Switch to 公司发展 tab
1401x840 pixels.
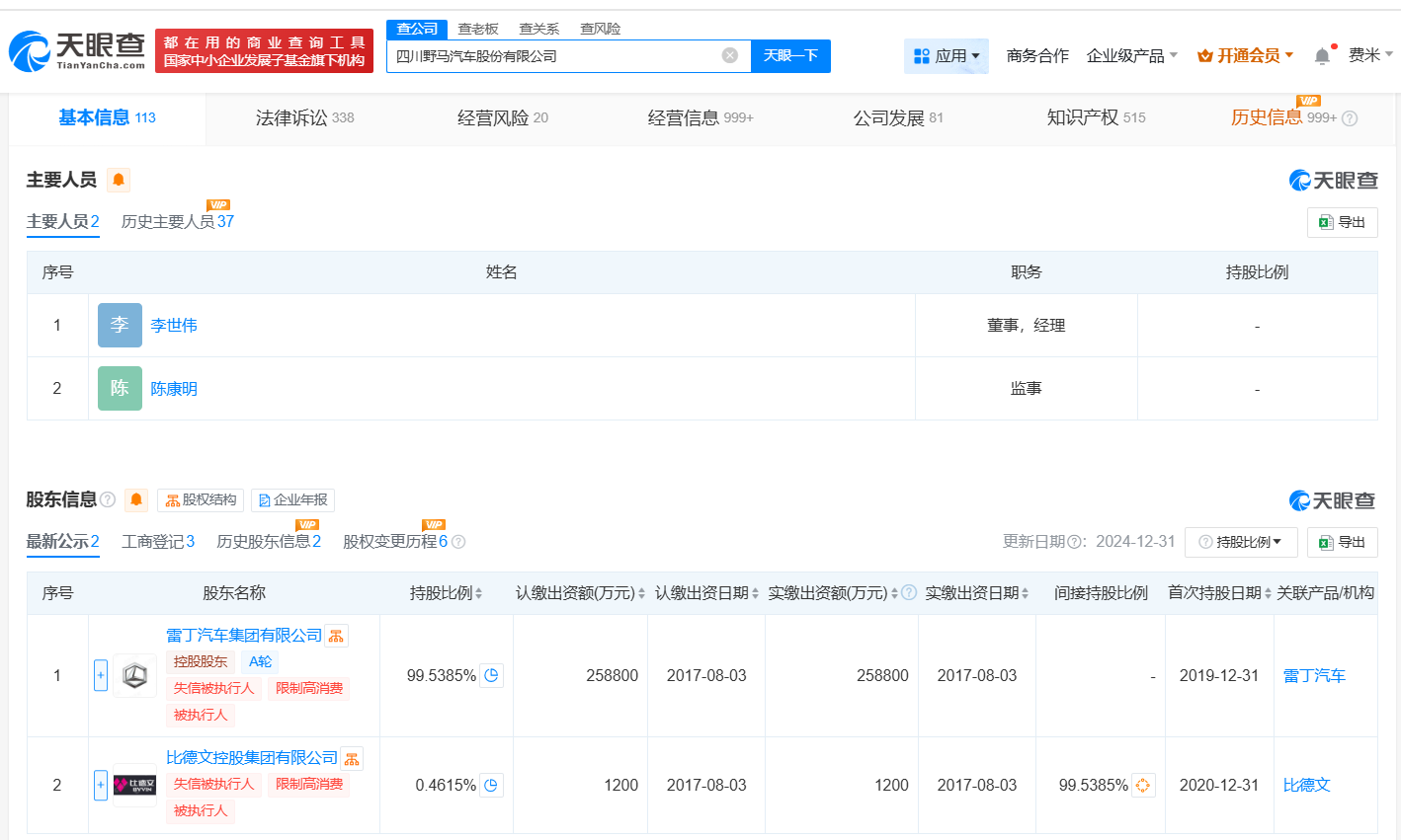898,118
